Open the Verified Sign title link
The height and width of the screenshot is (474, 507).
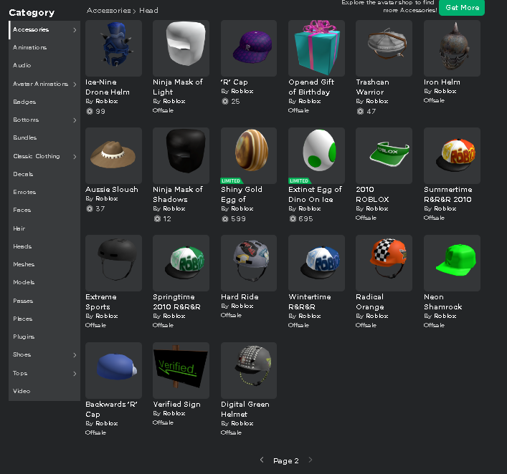click(x=176, y=405)
